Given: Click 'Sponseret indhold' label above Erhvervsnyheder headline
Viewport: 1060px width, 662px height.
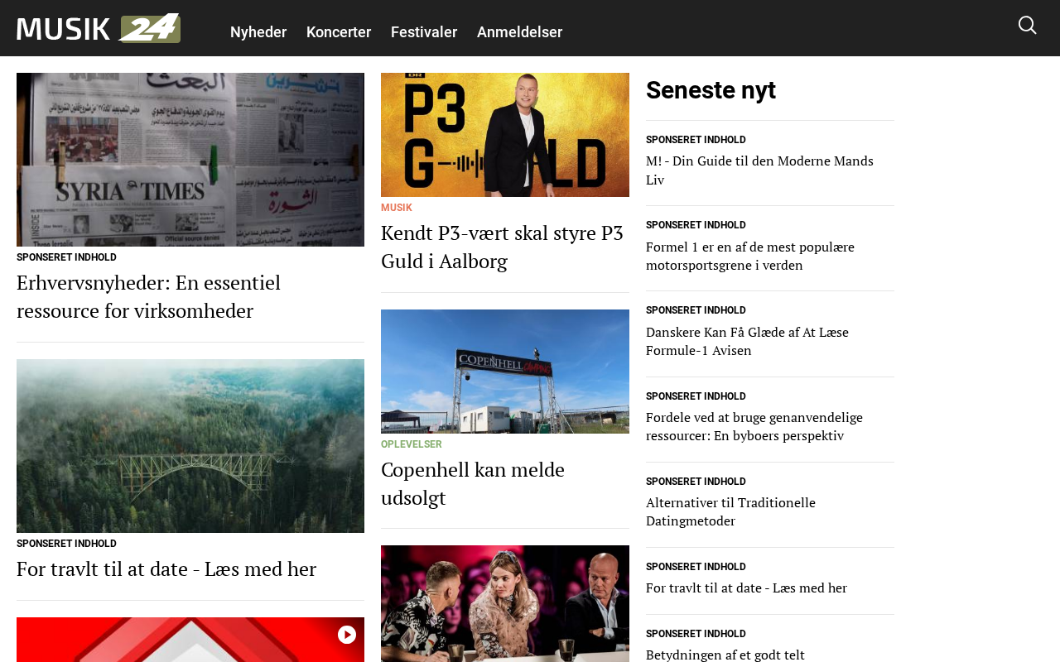Looking at the screenshot, I should tap(66, 257).
